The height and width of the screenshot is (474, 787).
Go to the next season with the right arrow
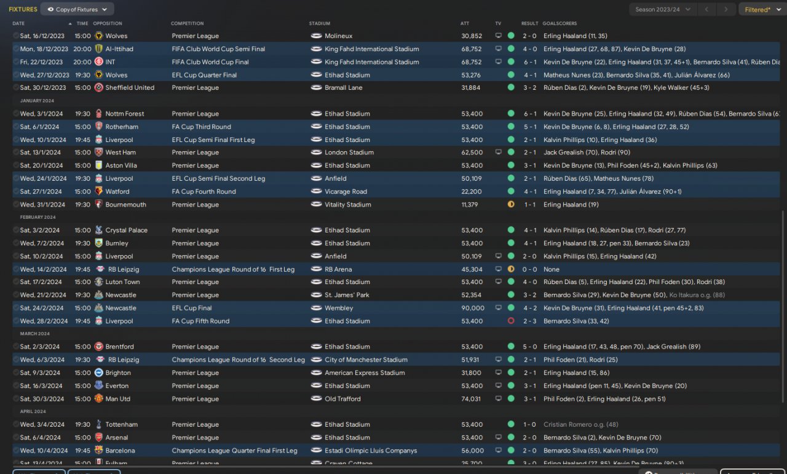(727, 9)
